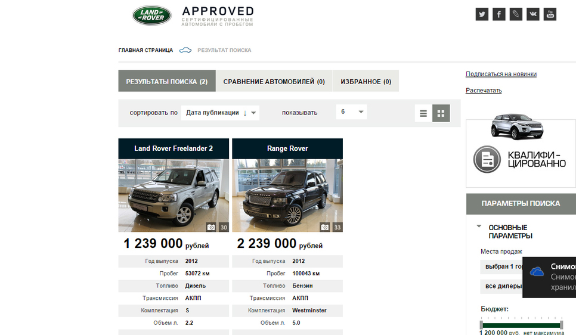Click the 1 239 000 рублей price
Viewport: 576px width, 335px height.
tap(166, 244)
